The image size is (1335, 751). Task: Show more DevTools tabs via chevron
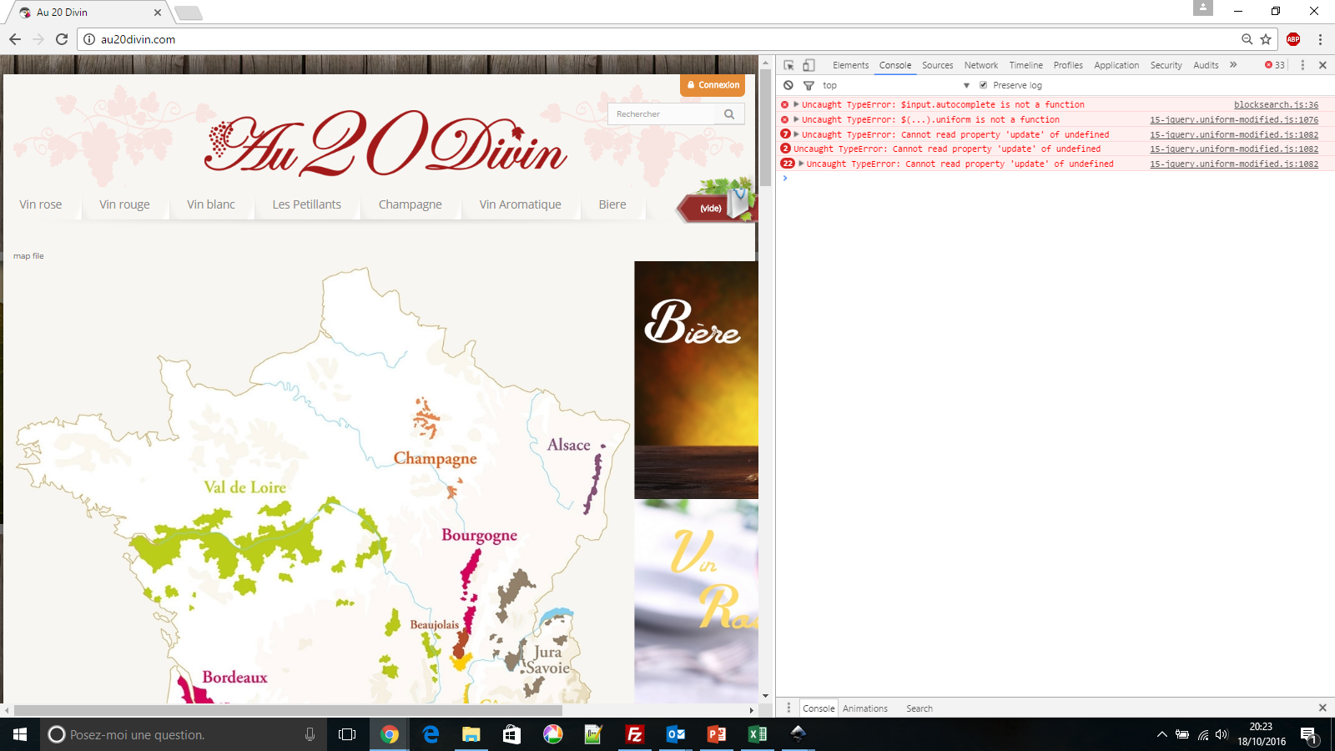pos(1233,65)
